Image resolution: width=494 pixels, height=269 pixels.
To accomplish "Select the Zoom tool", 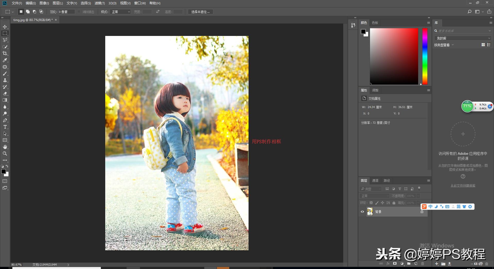I will pyautogui.click(x=5, y=153).
